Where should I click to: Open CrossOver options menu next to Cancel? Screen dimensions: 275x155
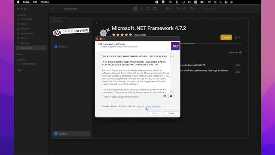pyautogui.click(x=238, y=37)
